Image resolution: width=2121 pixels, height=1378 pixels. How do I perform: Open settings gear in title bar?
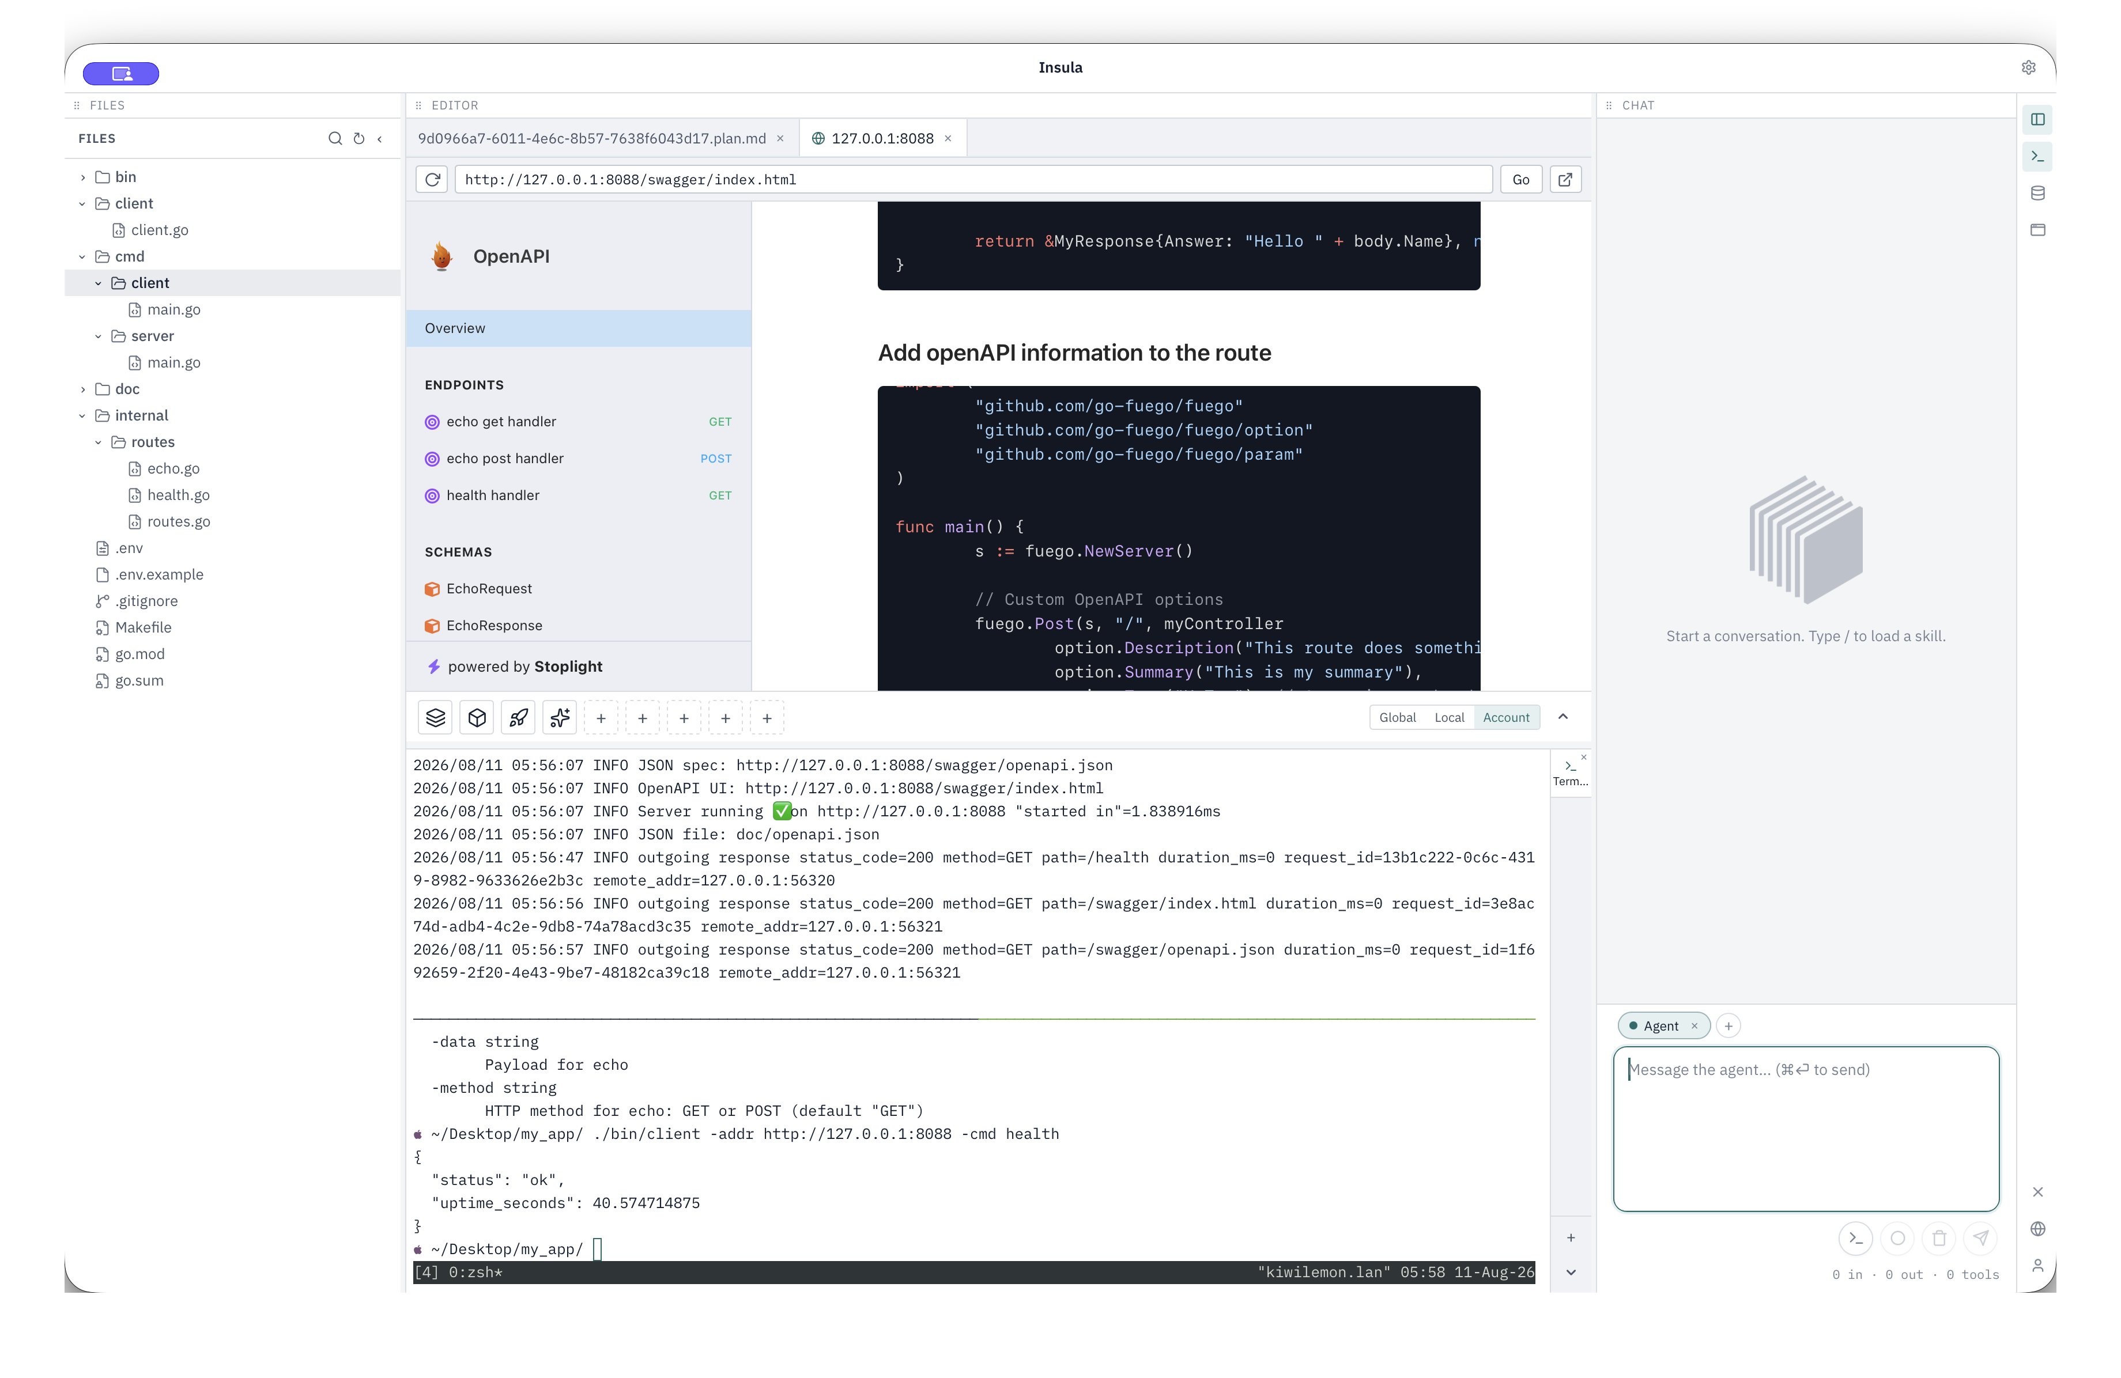click(2028, 68)
